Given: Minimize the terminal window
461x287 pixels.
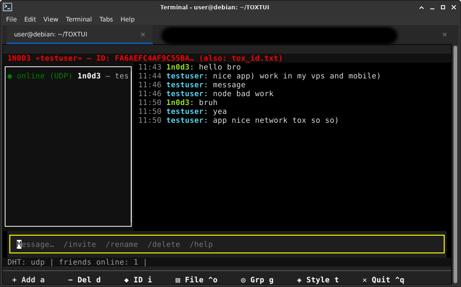Looking at the screenshot, I should [432, 7].
